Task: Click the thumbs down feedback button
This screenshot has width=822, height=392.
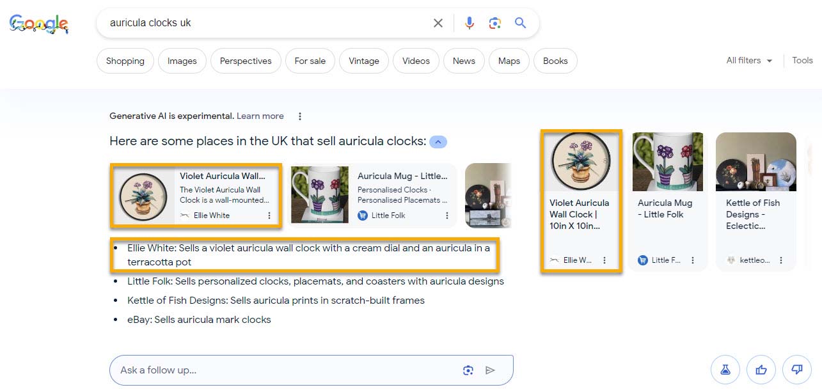Action: coord(797,370)
